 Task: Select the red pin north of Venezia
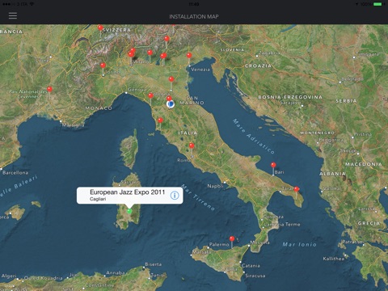(x=189, y=56)
